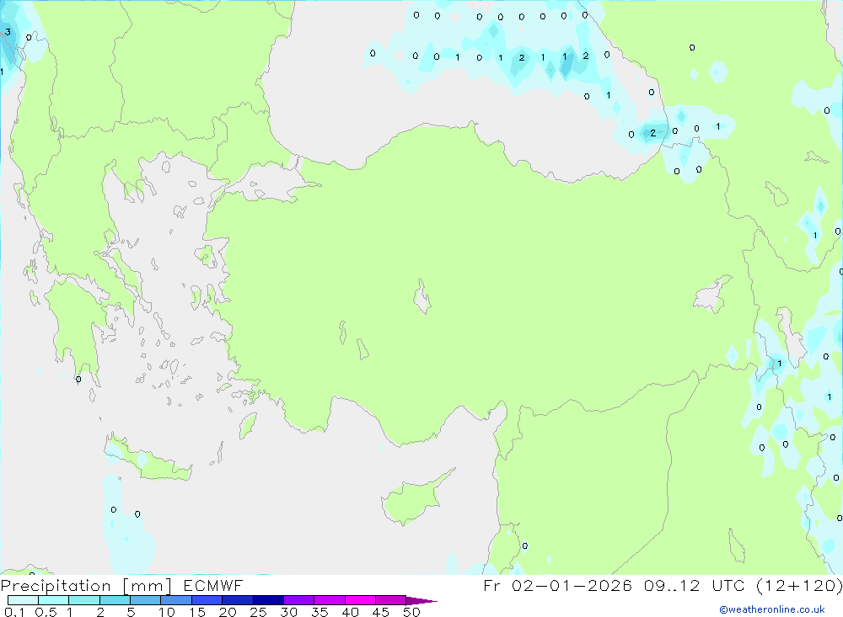Pick the legend swatch between 15 and 20

[207, 600]
